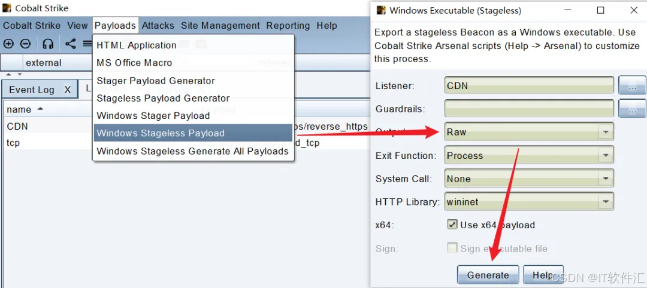Open the Attacks menu

(158, 26)
